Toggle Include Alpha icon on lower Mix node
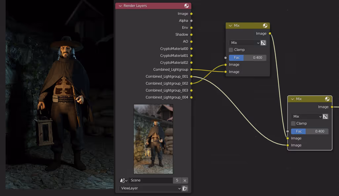The image size is (339, 196). pyautogui.click(x=325, y=117)
